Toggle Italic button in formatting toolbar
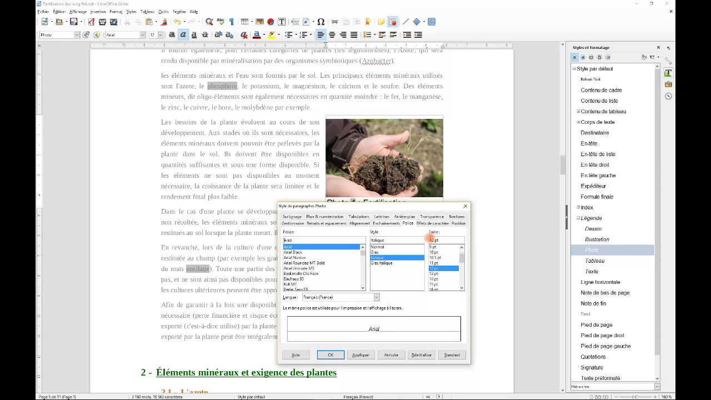Viewport: 711px width, 400px height. tap(183, 34)
